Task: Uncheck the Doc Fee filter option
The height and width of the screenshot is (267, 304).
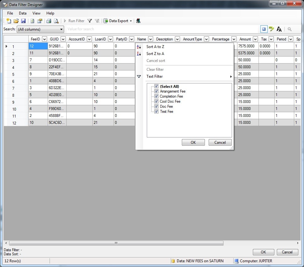Action: [156, 106]
